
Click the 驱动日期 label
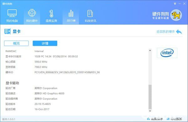pyautogui.click(x=10, y=109)
